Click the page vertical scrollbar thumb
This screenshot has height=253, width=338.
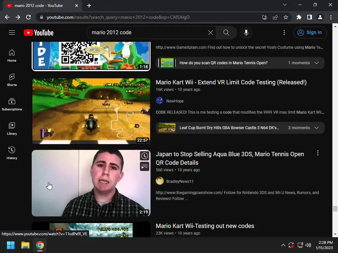tap(335, 209)
